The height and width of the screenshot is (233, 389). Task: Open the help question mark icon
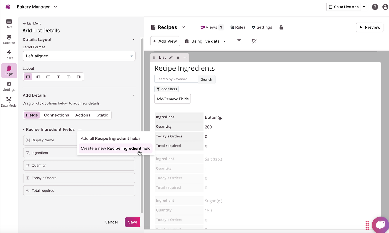(375, 7)
